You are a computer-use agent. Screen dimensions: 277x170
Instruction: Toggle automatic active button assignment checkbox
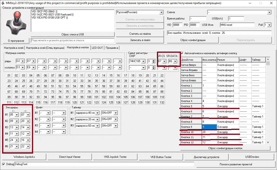tap(182, 53)
